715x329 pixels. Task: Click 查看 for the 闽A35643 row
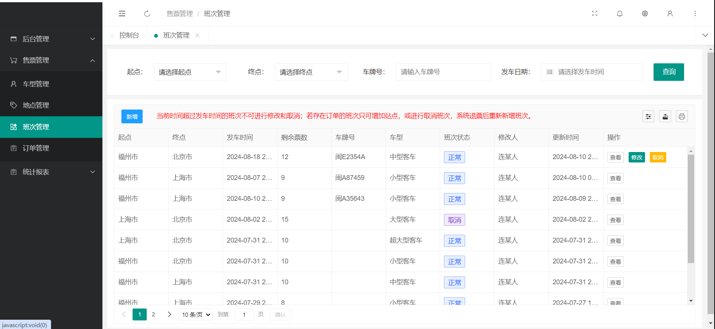click(x=615, y=199)
